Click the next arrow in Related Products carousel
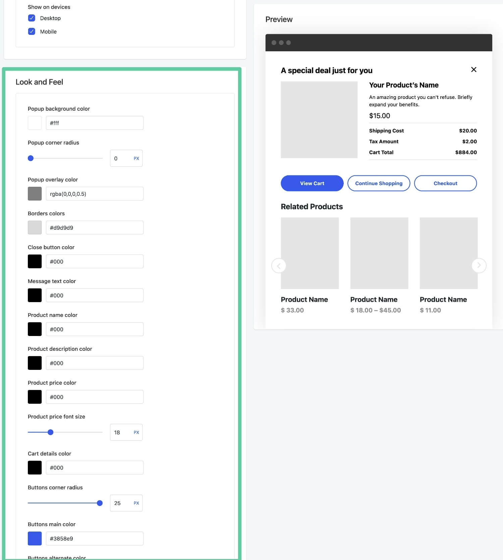This screenshot has width=503, height=560. click(479, 265)
